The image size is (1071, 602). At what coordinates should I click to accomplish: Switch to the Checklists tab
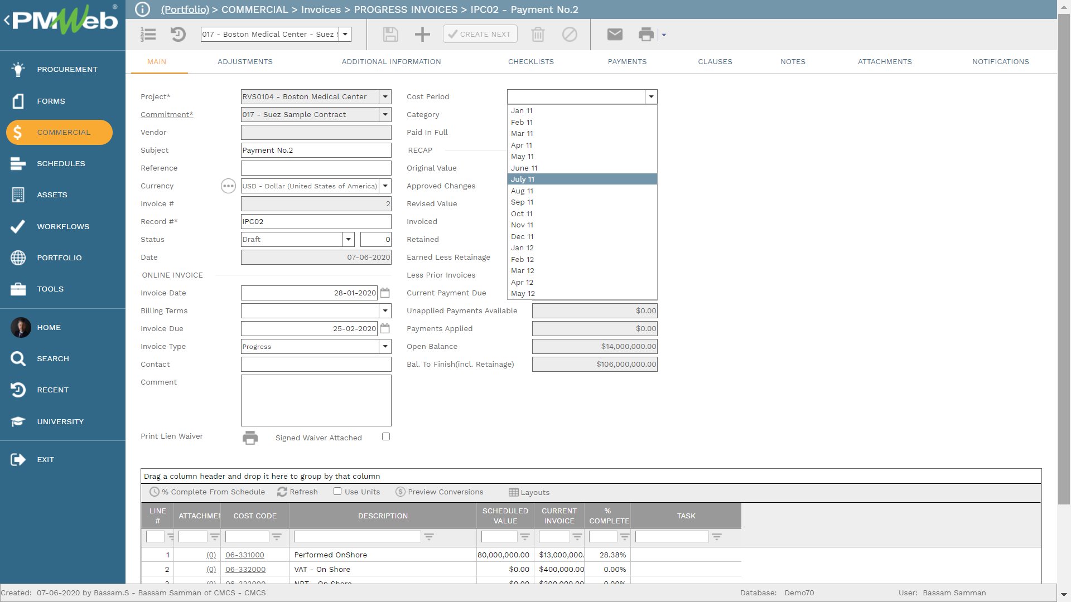[x=531, y=62]
